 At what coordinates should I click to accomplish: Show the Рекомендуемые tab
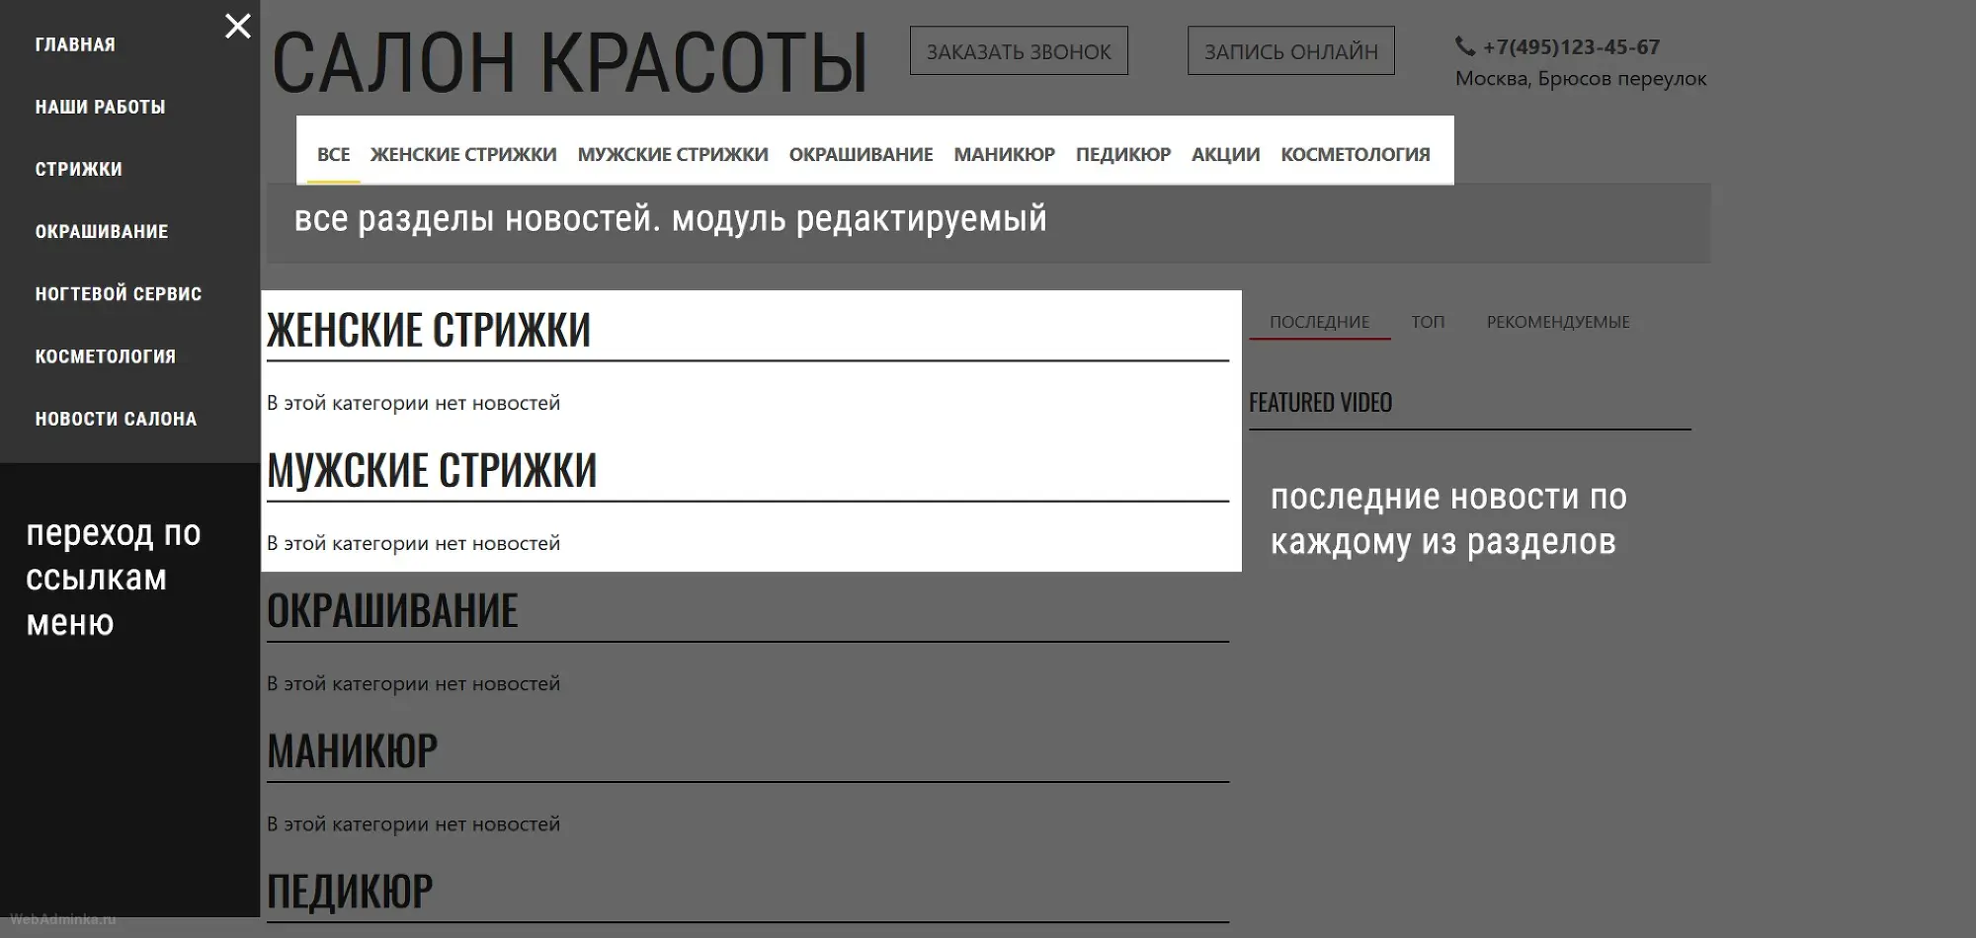(1558, 322)
